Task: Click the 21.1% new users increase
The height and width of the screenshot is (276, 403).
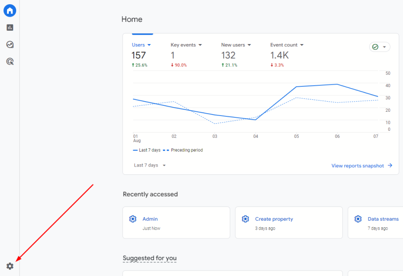Action: tap(229, 65)
